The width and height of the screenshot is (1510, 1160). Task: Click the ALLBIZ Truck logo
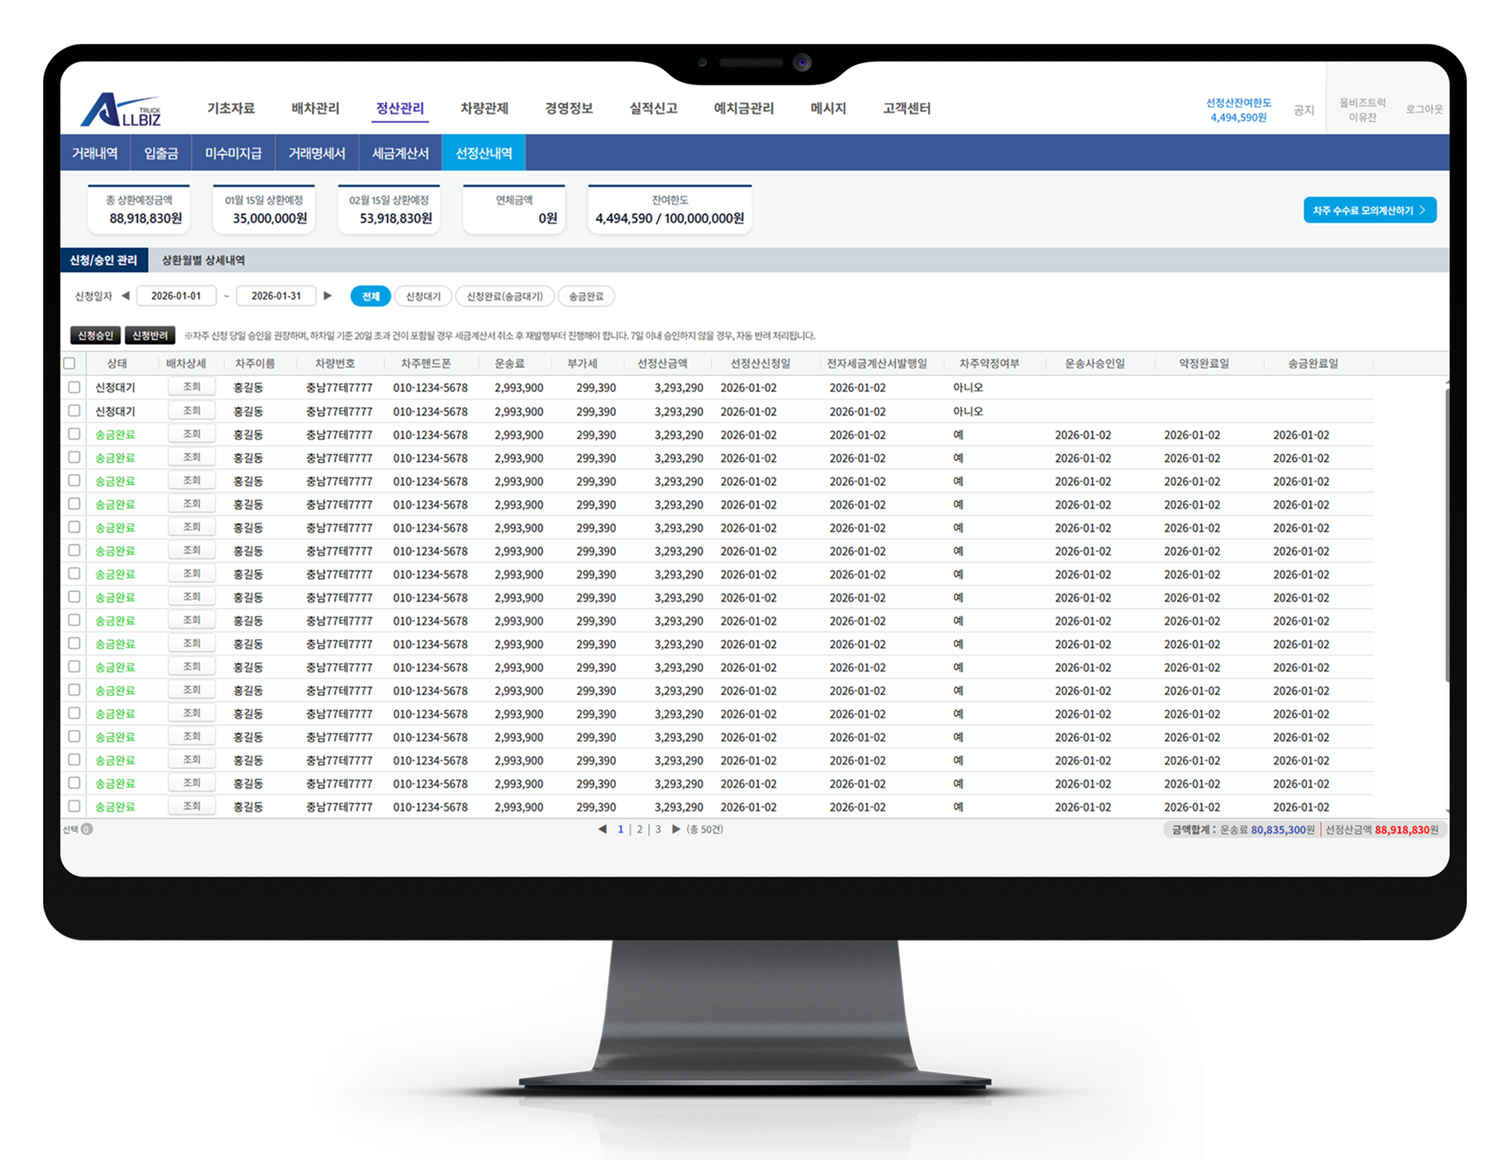pyautogui.click(x=121, y=110)
